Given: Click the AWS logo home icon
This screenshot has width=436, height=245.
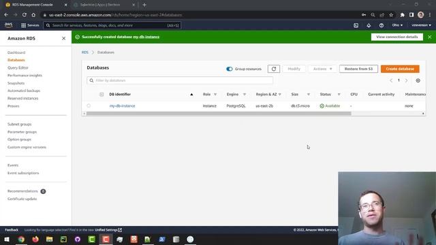Looking at the screenshot, I should [8, 25].
